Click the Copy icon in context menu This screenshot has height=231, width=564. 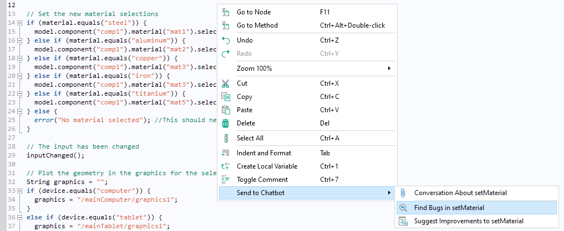coord(226,97)
